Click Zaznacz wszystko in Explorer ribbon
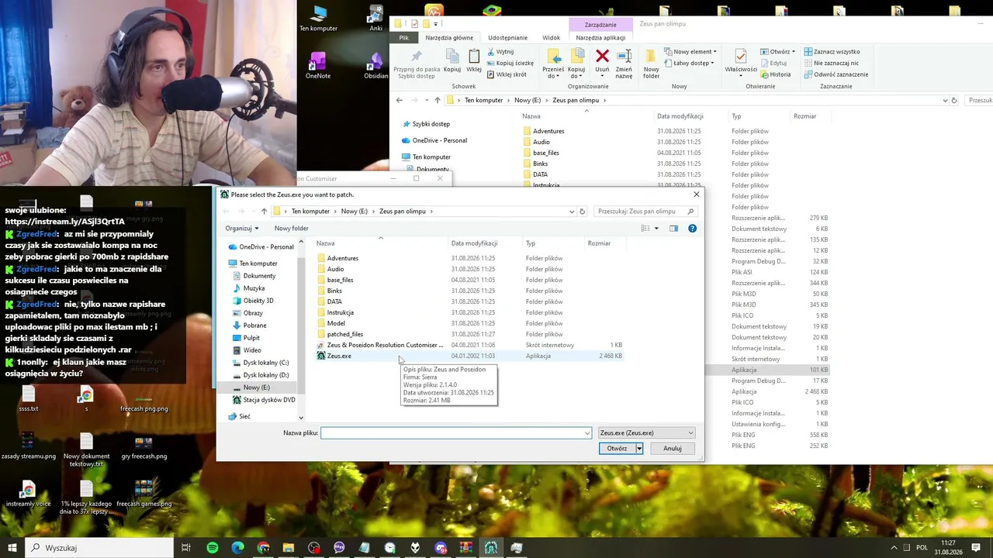Viewport: 993px width, 558px height. (832, 52)
